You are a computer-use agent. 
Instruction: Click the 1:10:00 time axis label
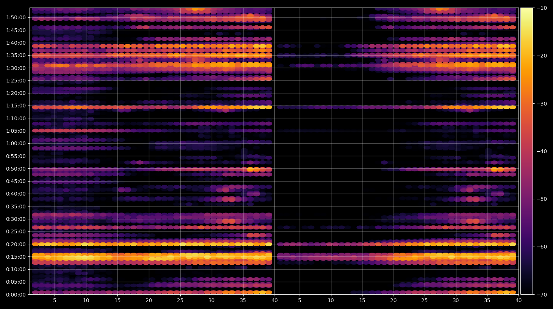(16, 118)
